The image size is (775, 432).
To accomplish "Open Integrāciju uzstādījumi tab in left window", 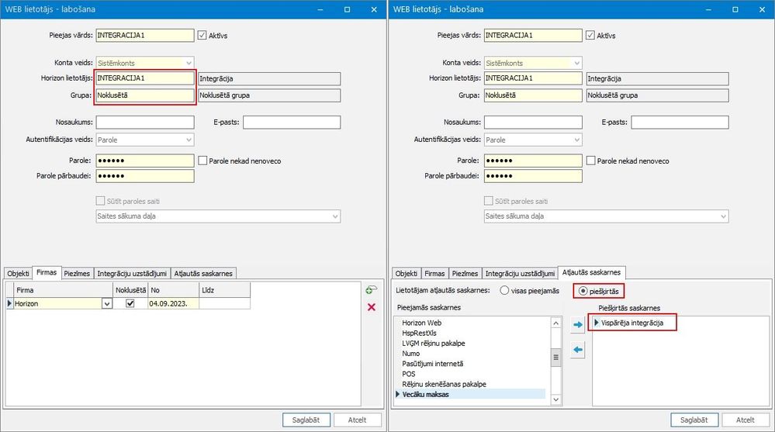I will (x=132, y=273).
